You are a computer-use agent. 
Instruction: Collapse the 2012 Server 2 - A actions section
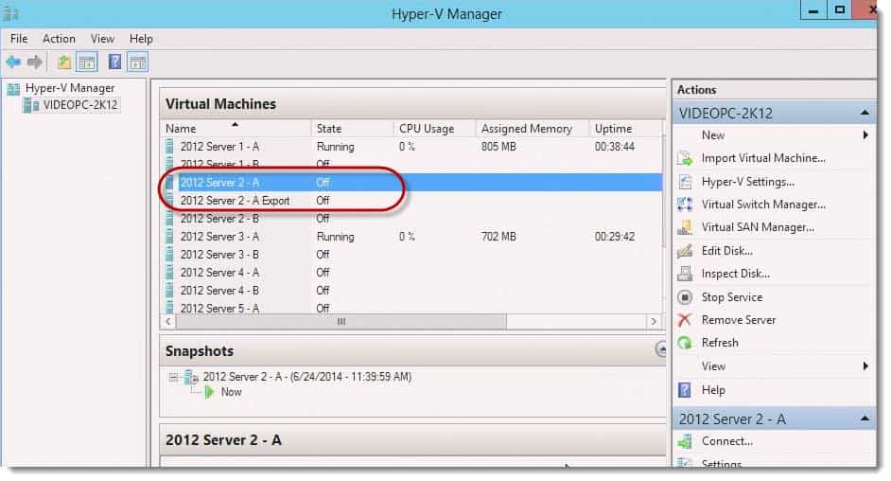(x=865, y=419)
